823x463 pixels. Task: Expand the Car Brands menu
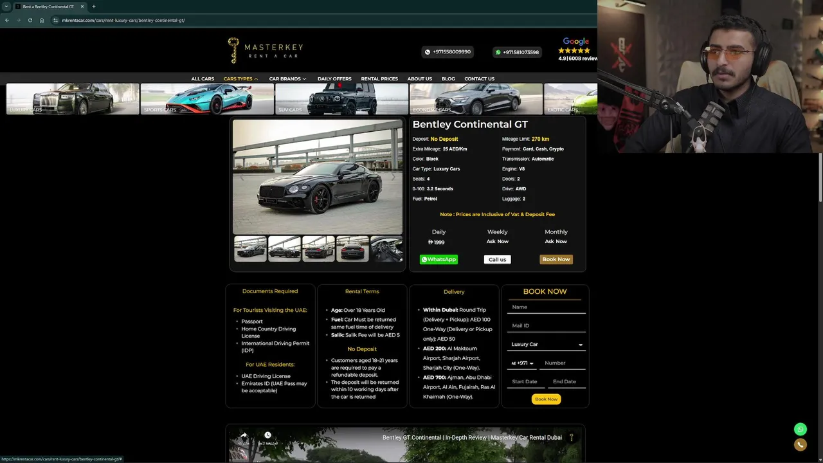[x=287, y=78]
